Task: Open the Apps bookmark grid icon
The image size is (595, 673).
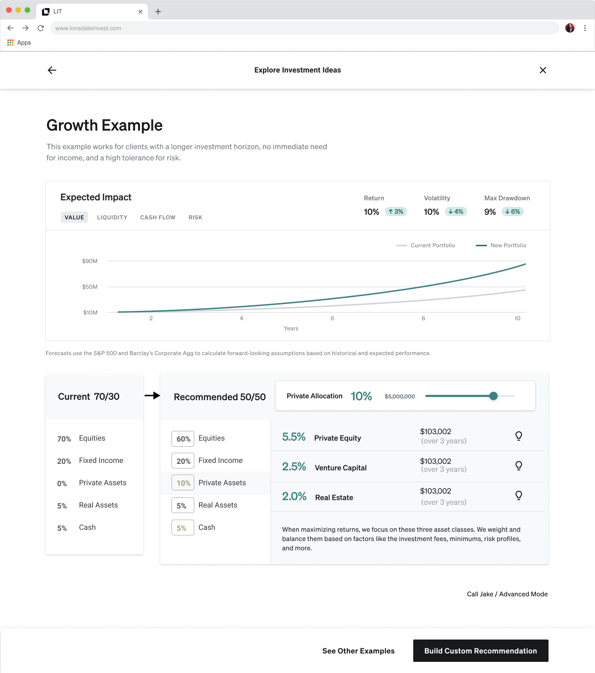Action: 11,43
